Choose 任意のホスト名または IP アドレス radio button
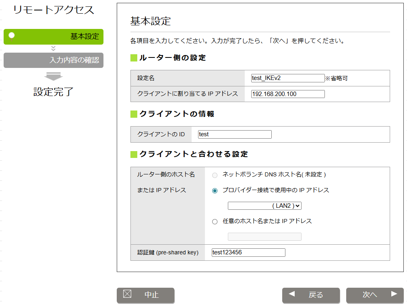 click(x=215, y=221)
